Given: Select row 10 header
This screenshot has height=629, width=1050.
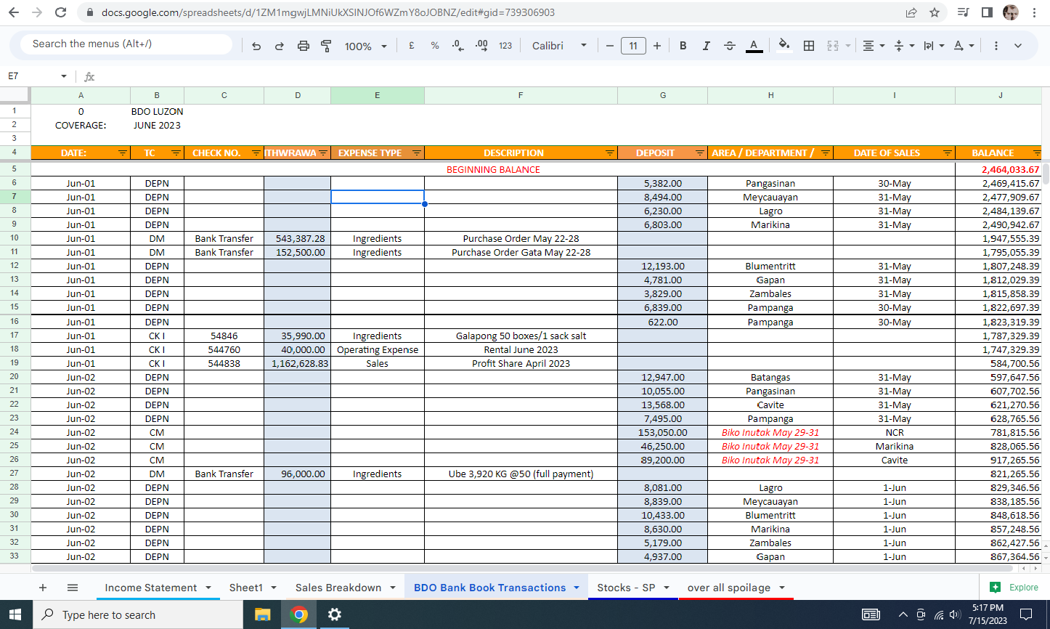Looking at the screenshot, I should click(x=15, y=238).
